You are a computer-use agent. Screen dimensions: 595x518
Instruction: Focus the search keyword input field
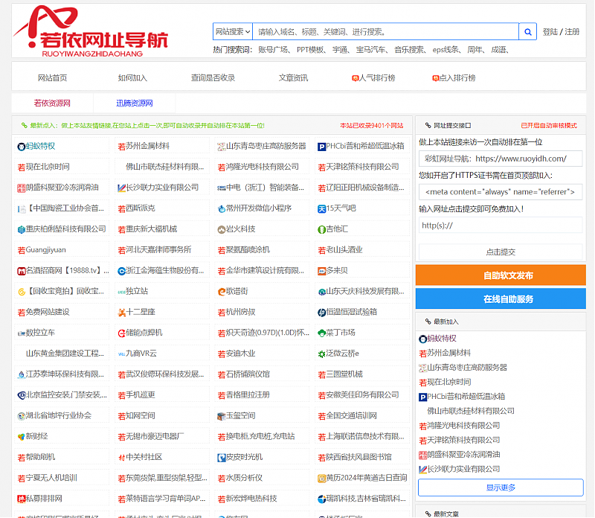click(385, 31)
